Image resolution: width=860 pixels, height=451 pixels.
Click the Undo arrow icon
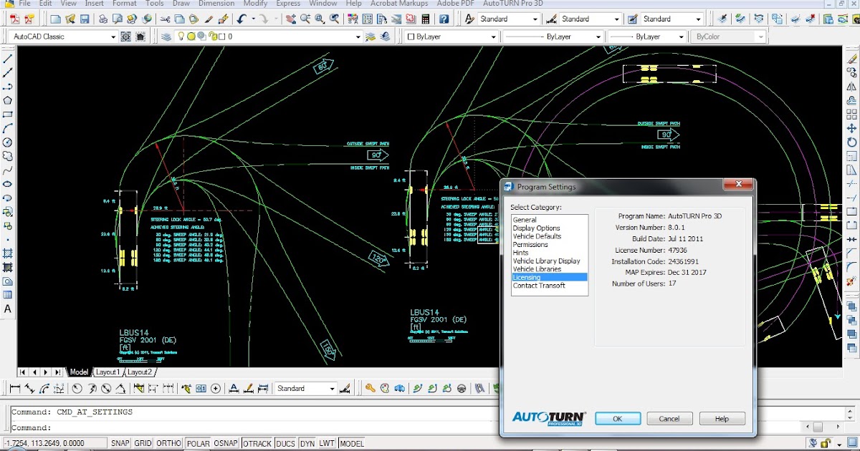(x=242, y=19)
